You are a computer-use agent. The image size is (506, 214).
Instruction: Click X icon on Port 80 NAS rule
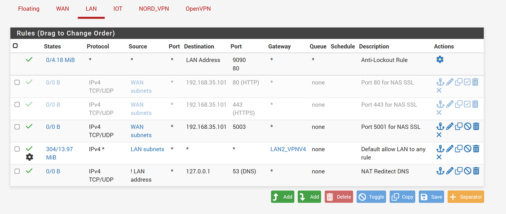(439, 90)
